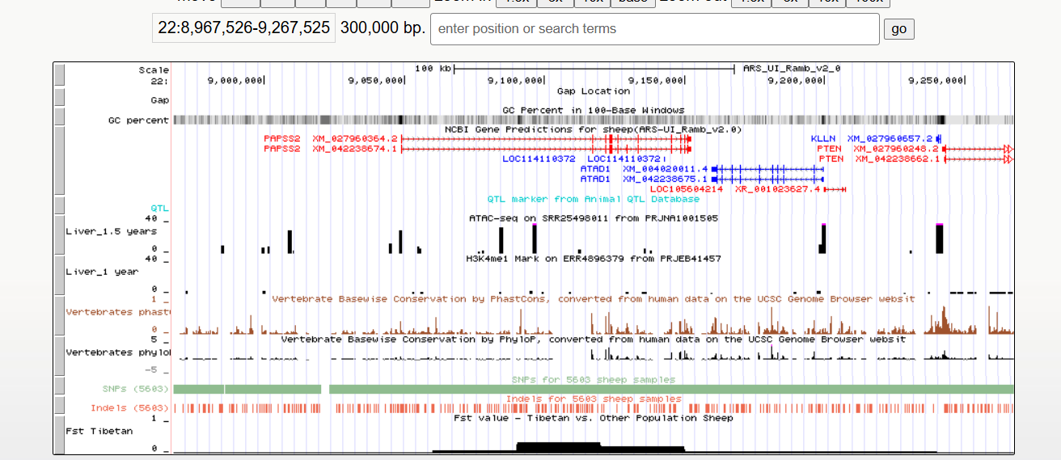
Task: Select the 22:8,967,526-9,267,525 position display
Action: tap(243, 28)
